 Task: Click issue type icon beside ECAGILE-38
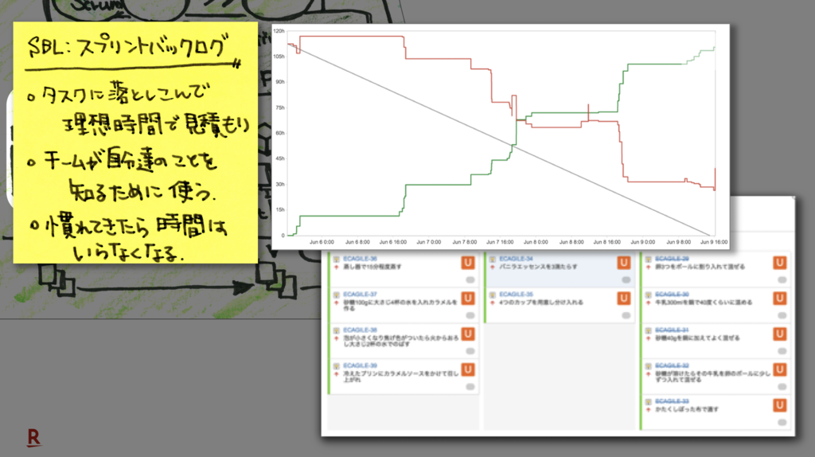tap(337, 330)
